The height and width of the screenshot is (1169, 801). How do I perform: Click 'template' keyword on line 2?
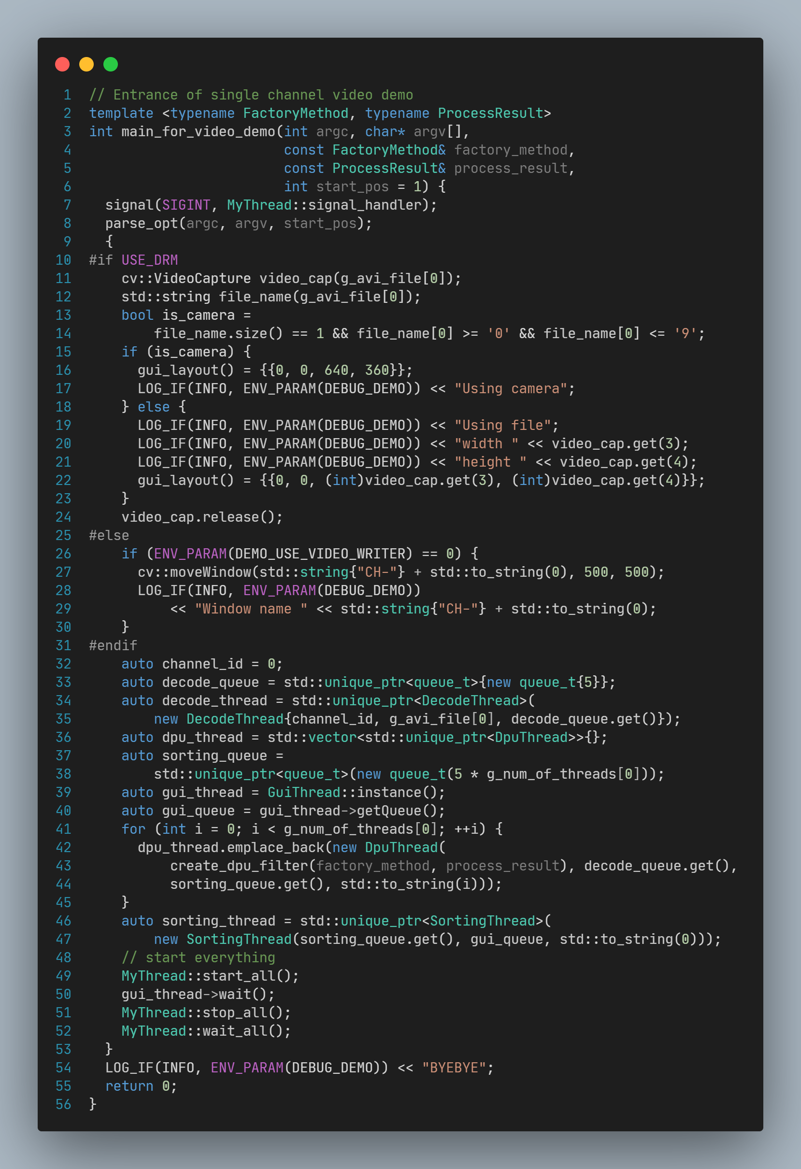tap(121, 113)
